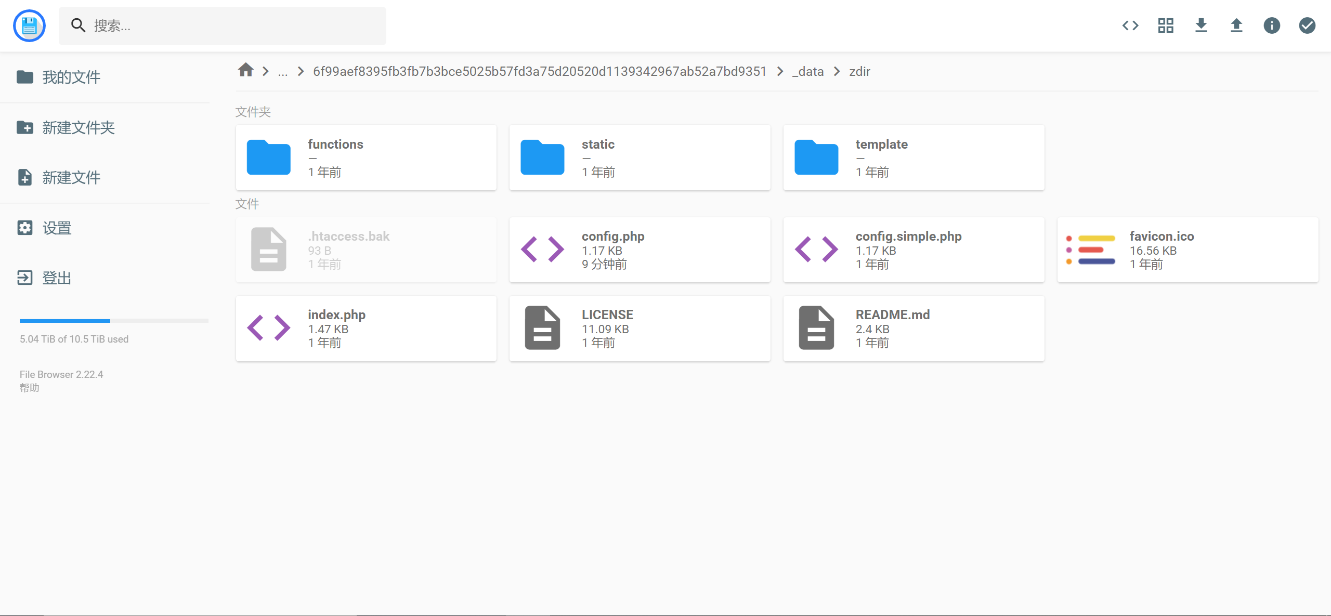
Task: Click the upload icon in the toolbar
Action: click(x=1236, y=25)
